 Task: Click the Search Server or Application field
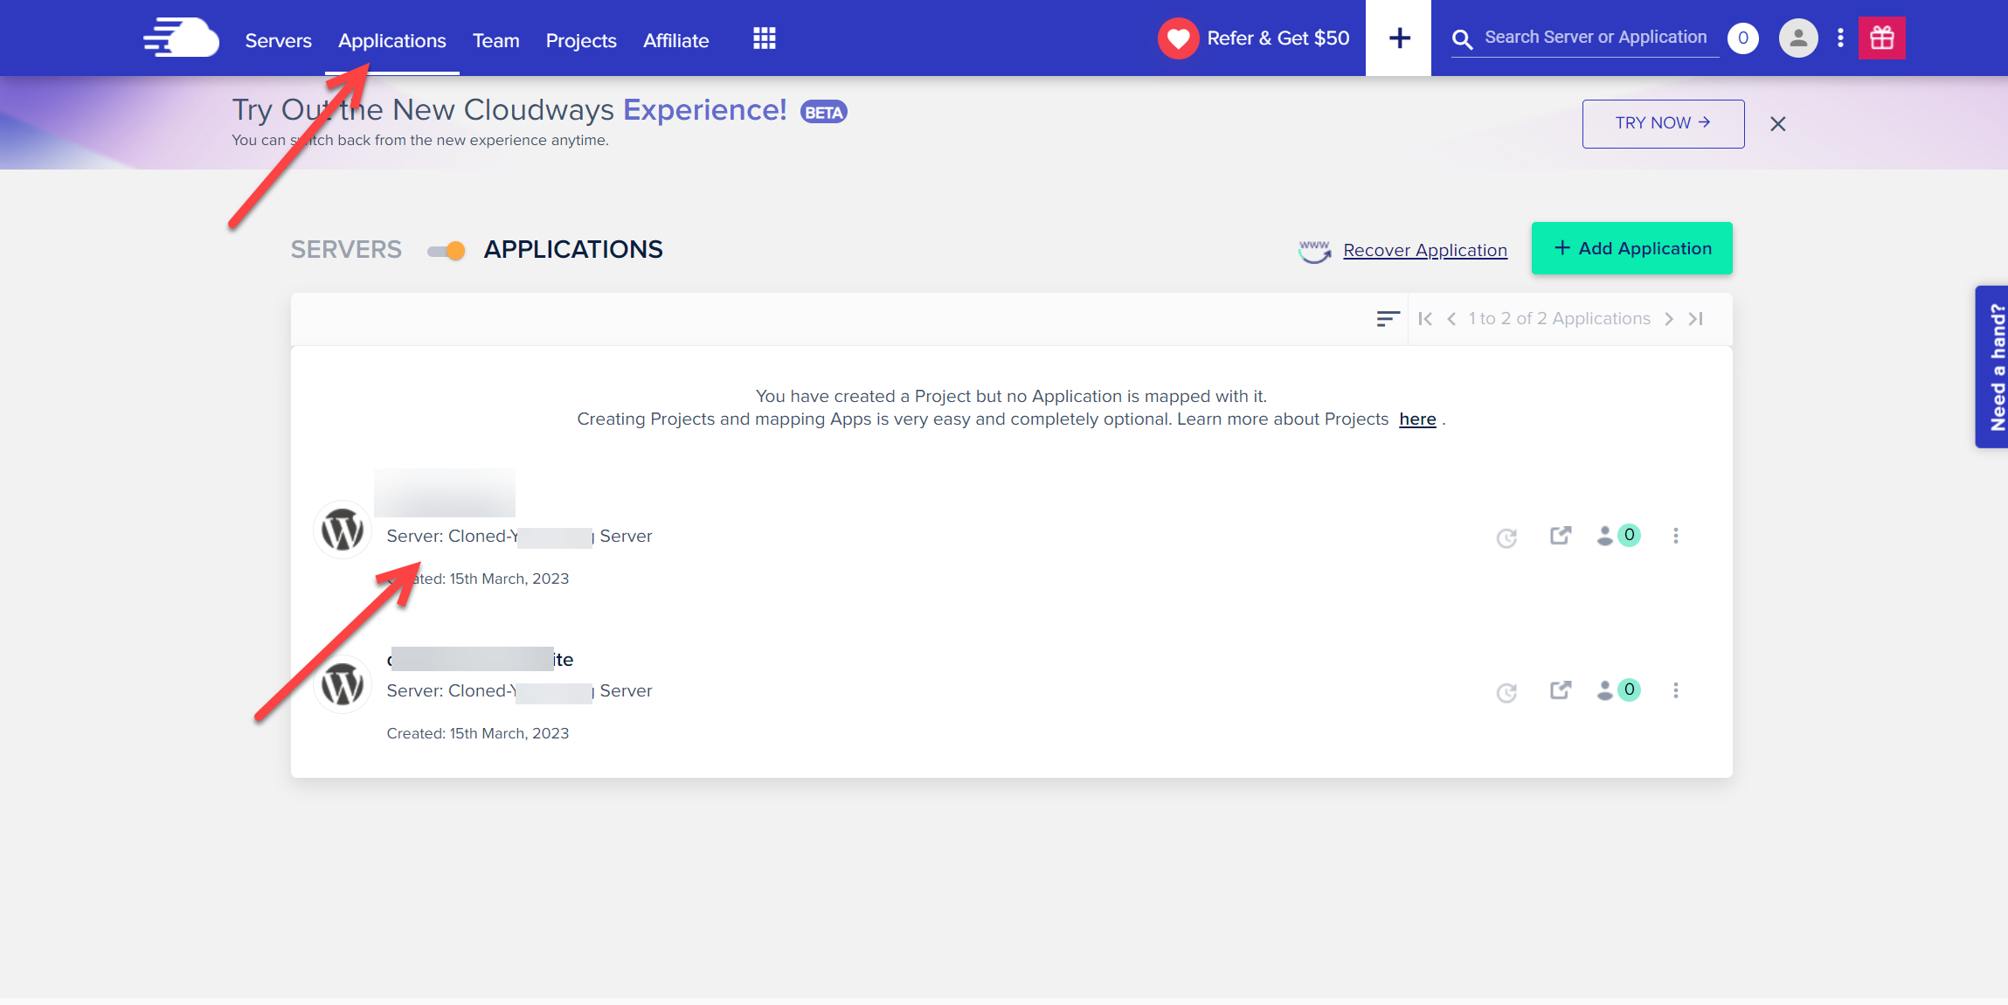click(x=1595, y=38)
